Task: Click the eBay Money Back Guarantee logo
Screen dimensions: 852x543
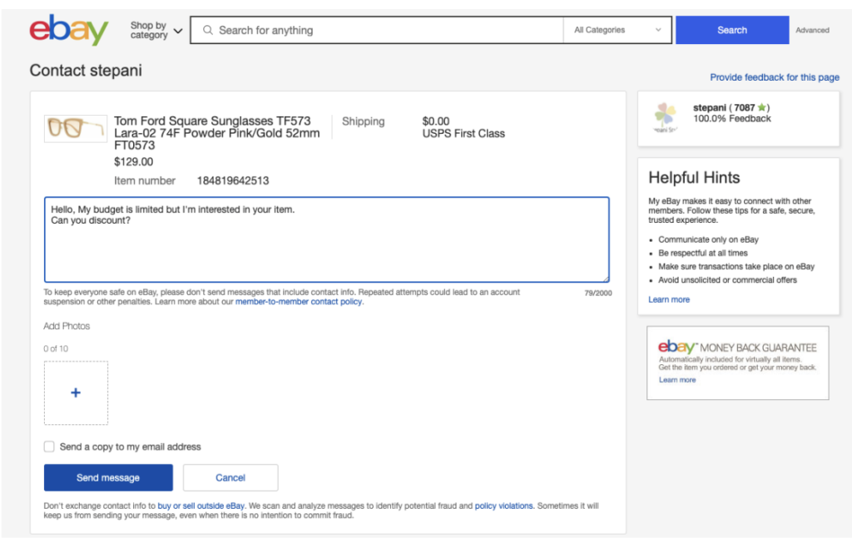Action: [x=676, y=348]
